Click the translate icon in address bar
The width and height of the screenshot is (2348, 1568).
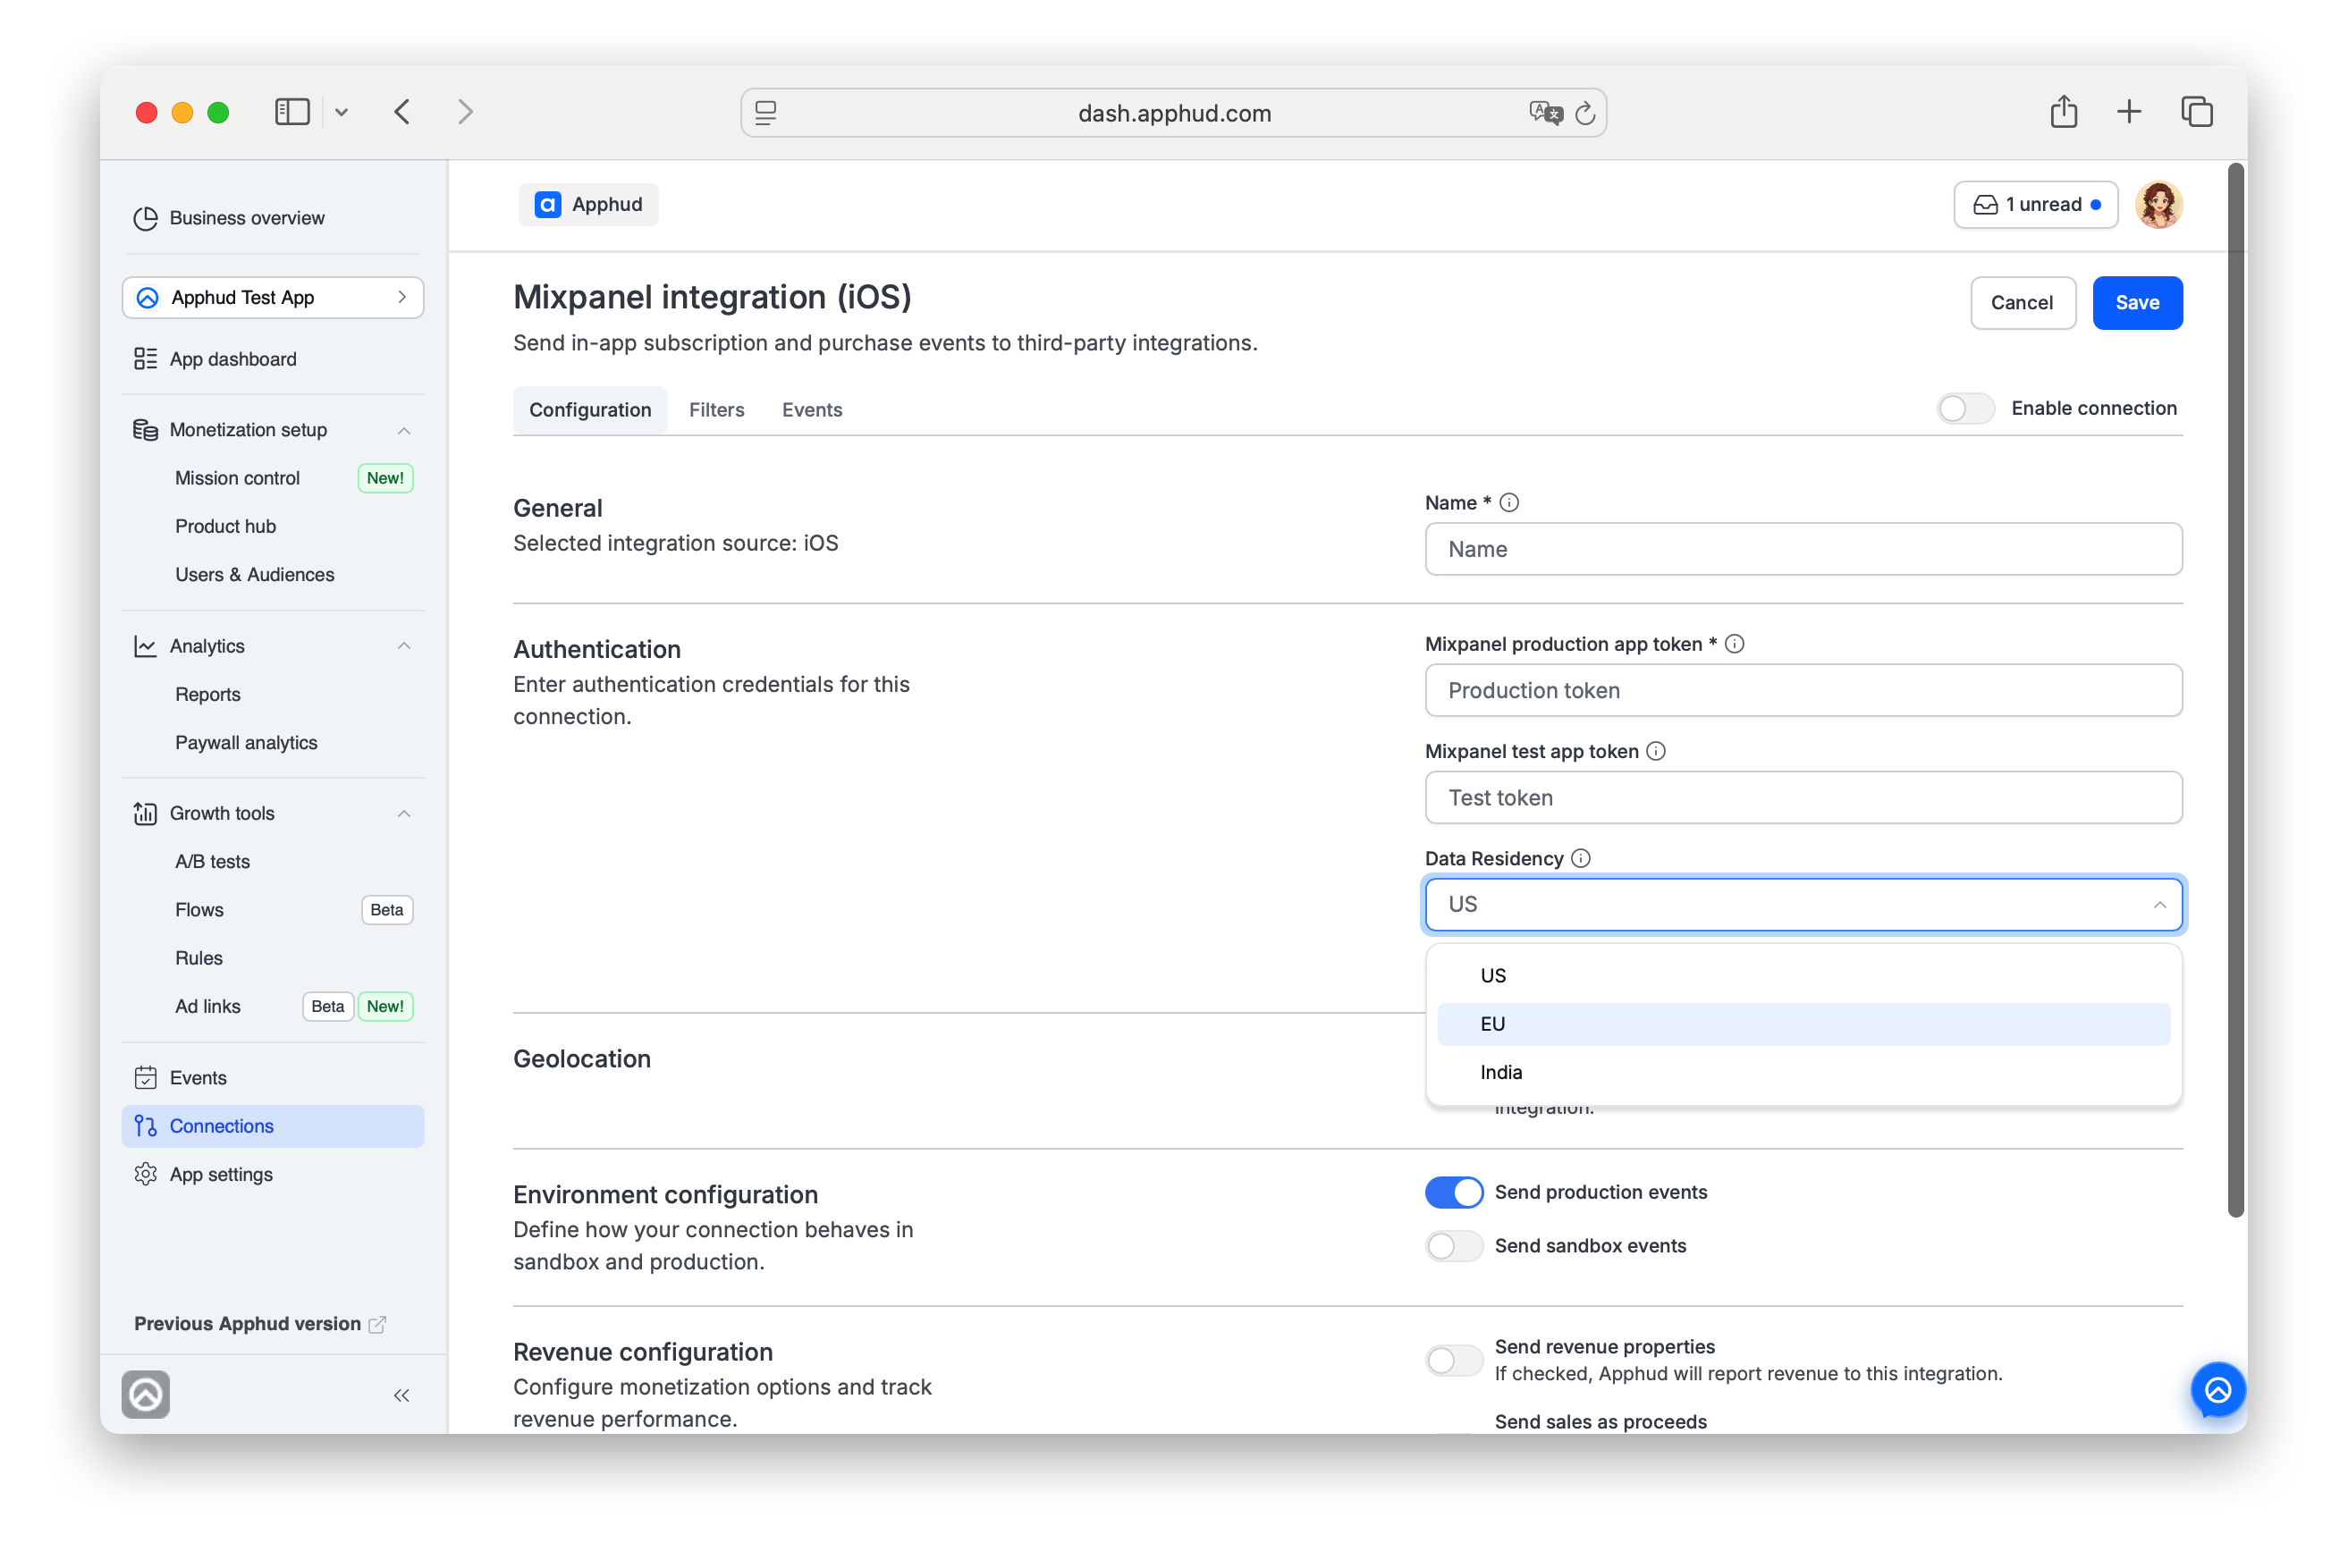click(1545, 113)
